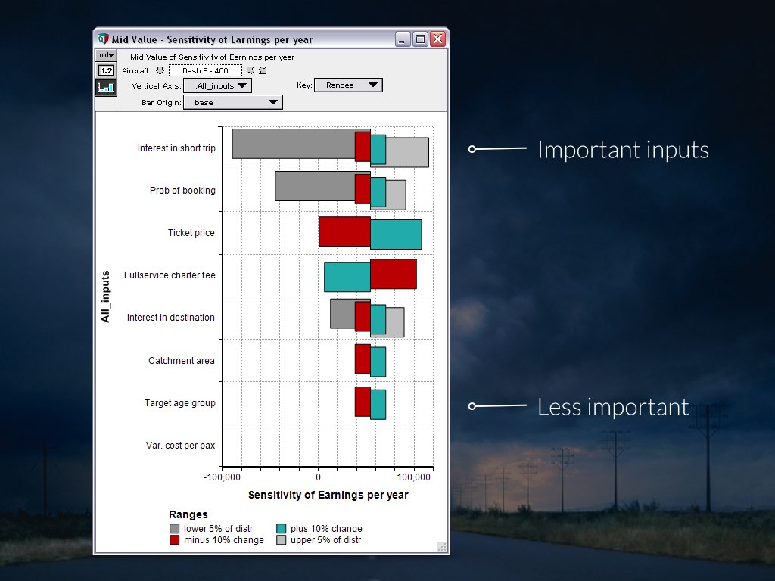Switch to graph view icon
775x581 pixels.
[105, 87]
